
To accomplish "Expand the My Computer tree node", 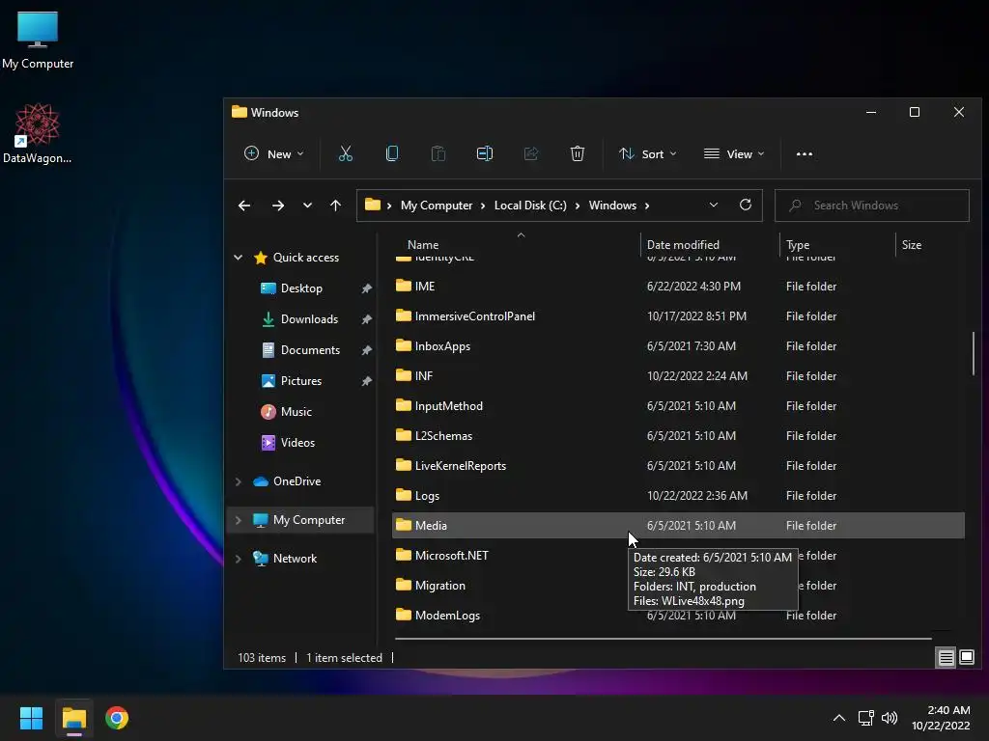I will pyautogui.click(x=238, y=520).
